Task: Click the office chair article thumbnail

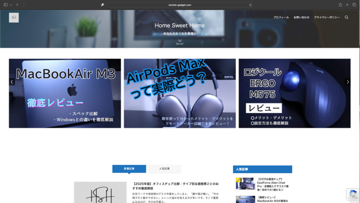Action: click(x=100, y=193)
